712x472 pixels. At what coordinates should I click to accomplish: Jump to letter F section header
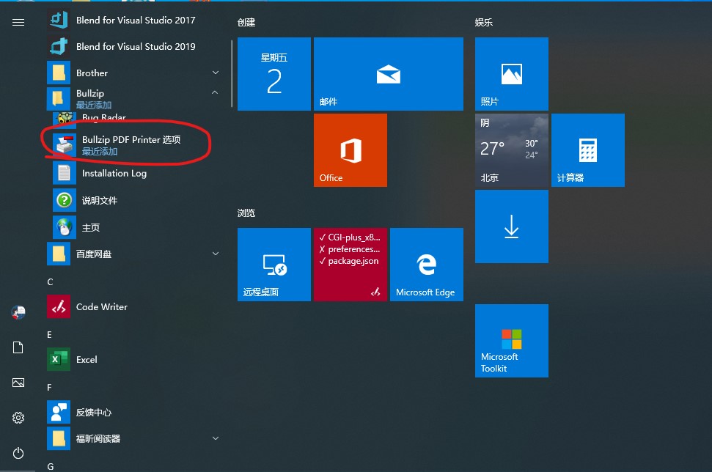tap(49, 387)
